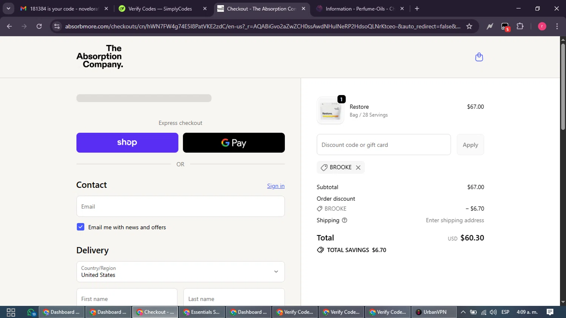Bookmark this page with the star icon
The image size is (566, 318).
click(x=469, y=26)
